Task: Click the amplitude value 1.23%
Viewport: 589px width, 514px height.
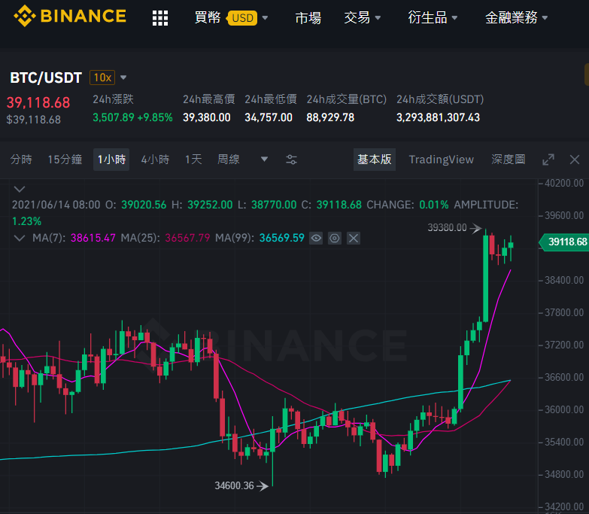Action: point(26,221)
